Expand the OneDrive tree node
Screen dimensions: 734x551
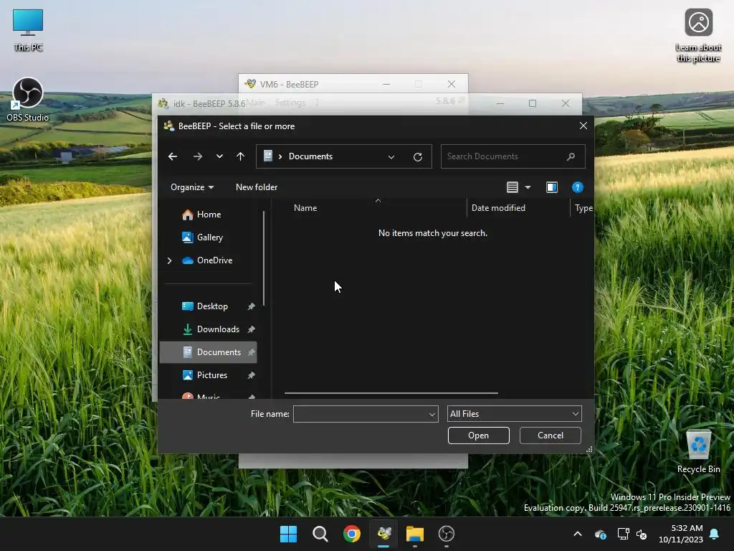(x=169, y=260)
